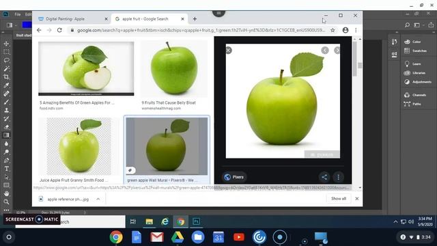437x246 pixels.
Task: Open Internet Explorer from Windows taskbar
Action: (x=165, y=221)
